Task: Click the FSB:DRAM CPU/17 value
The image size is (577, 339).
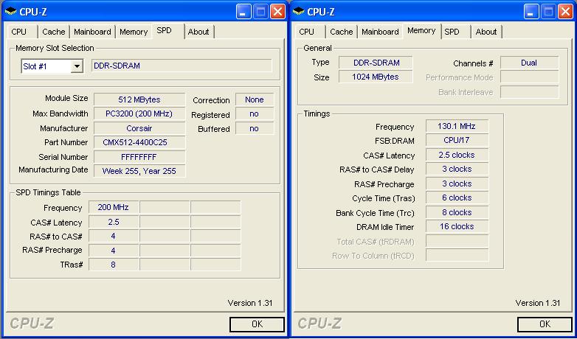Action: 457,140
